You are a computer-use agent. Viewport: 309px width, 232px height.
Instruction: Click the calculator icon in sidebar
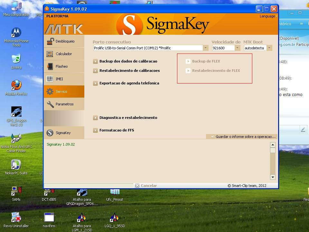pos(50,54)
